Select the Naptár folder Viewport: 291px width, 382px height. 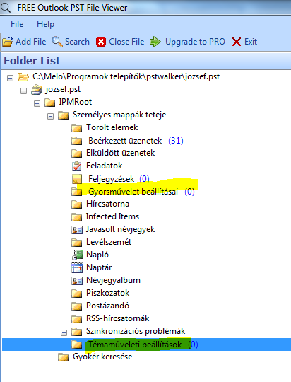pos(99,267)
